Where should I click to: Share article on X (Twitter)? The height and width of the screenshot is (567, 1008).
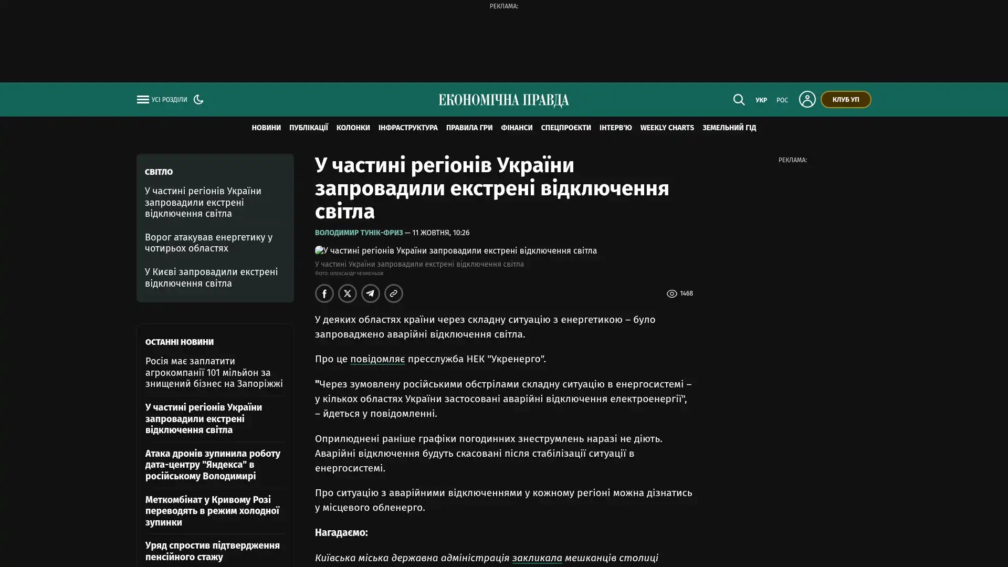point(348,293)
